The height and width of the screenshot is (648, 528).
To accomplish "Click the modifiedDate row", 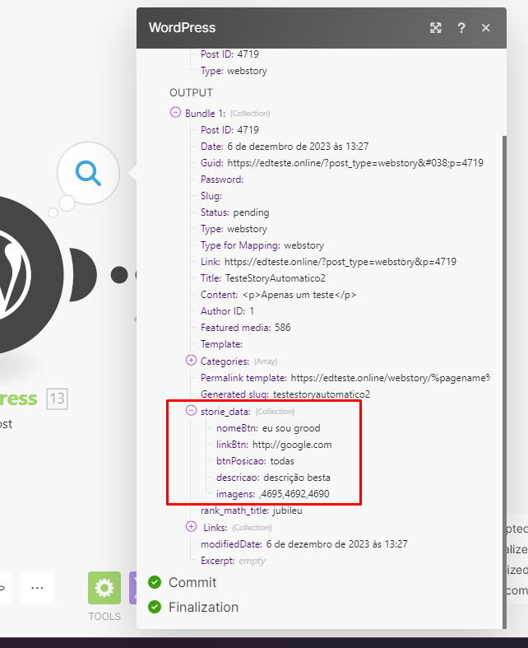I will pyautogui.click(x=303, y=544).
